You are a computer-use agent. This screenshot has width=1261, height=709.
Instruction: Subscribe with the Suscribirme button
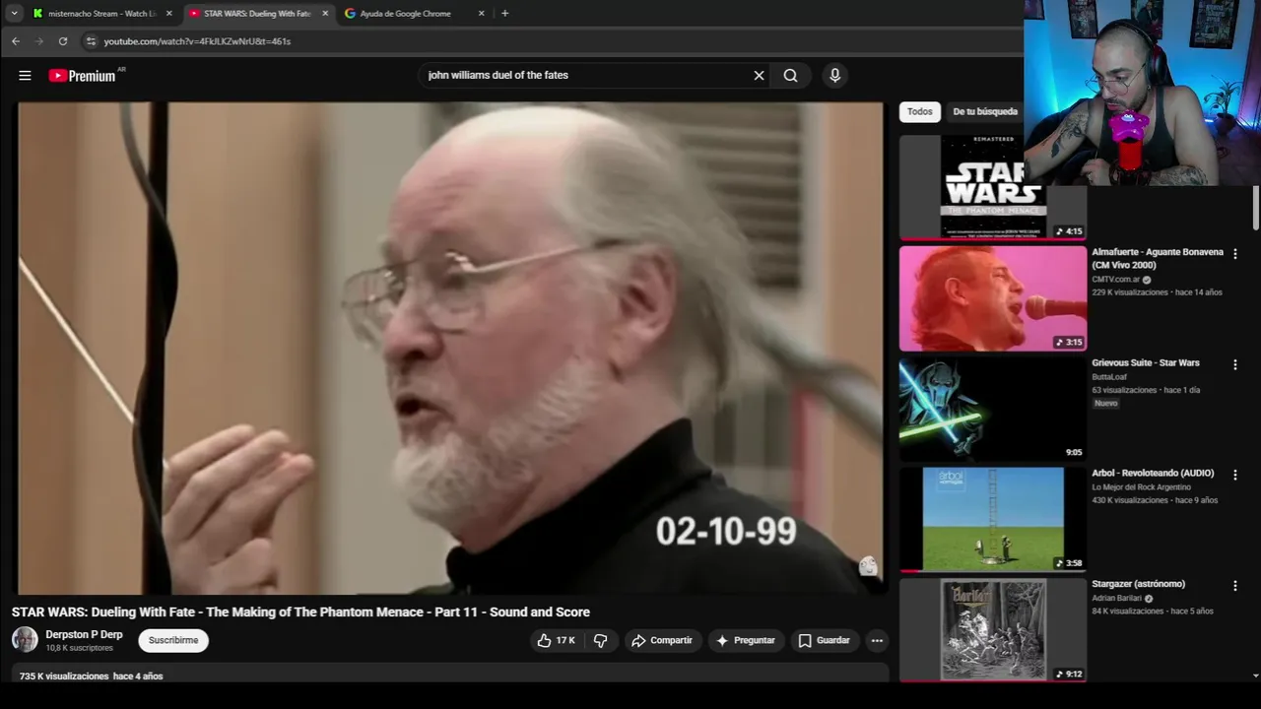click(173, 640)
